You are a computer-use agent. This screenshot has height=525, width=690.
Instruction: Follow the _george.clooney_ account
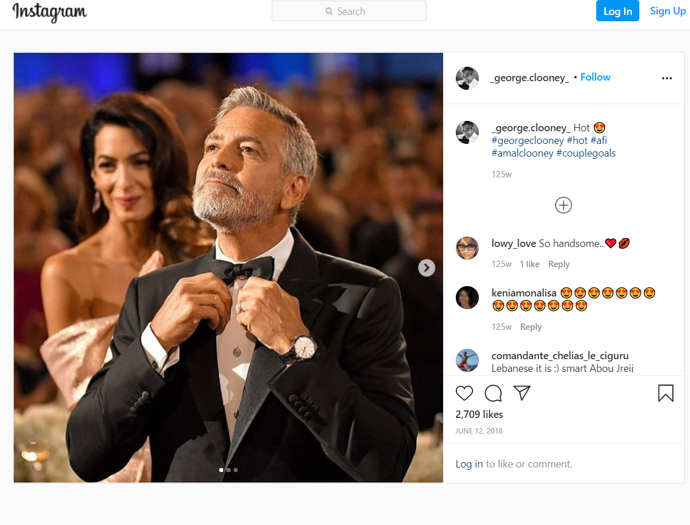coord(595,77)
